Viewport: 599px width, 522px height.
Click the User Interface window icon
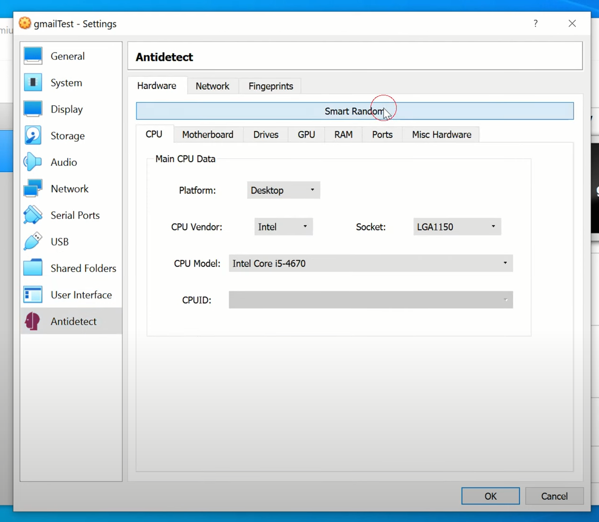pyautogui.click(x=33, y=295)
